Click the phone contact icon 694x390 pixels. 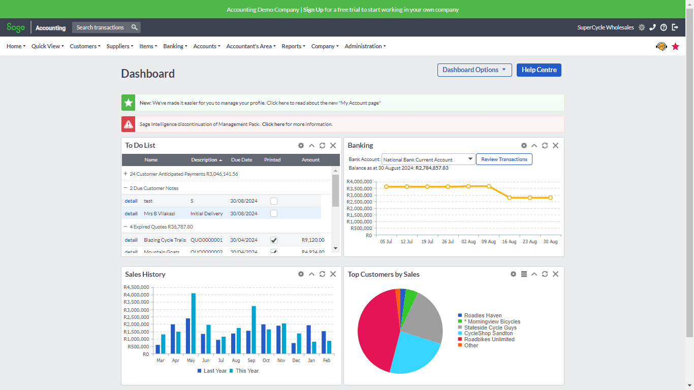(x=652, y=27)
